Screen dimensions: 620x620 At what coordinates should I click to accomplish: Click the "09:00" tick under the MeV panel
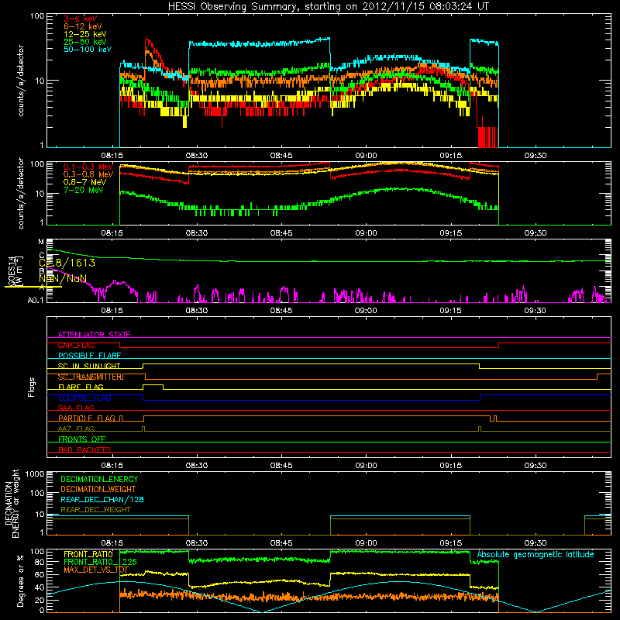coord(366,233)
